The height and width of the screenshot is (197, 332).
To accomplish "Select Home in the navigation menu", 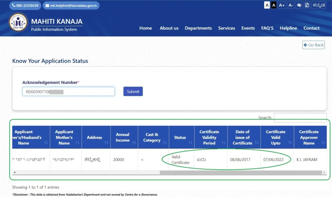I will (146, 28).
